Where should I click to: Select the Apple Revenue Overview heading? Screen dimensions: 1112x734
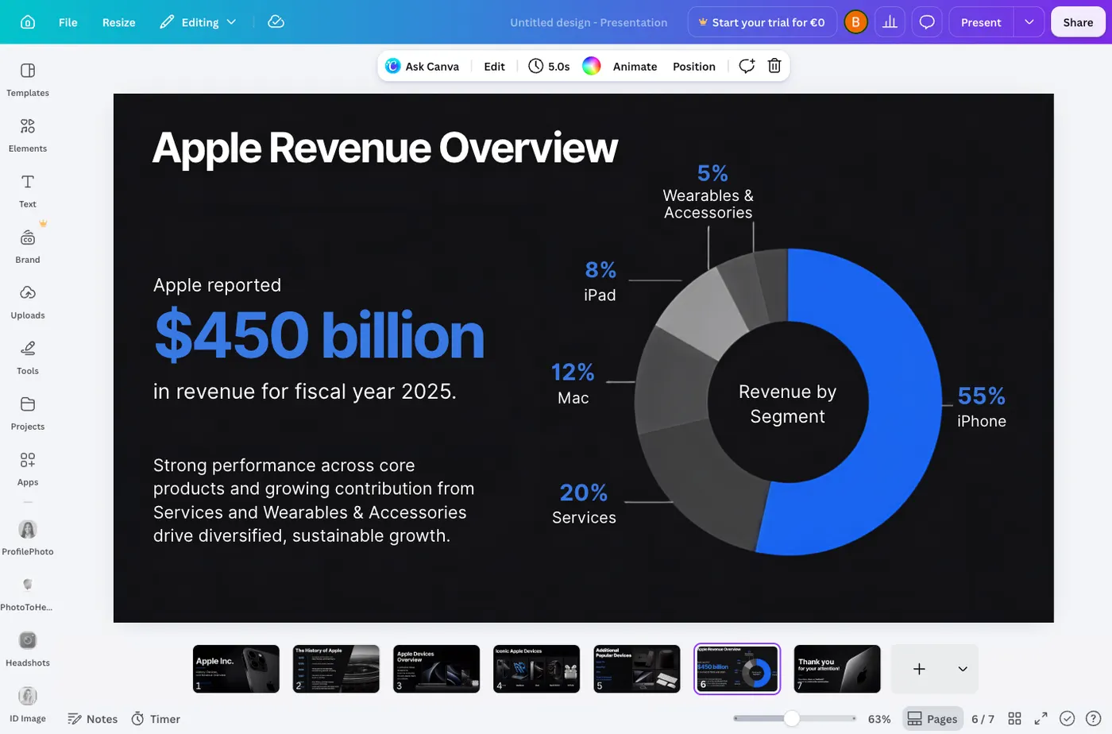pos(385,148)
